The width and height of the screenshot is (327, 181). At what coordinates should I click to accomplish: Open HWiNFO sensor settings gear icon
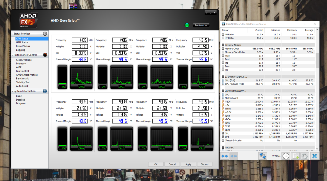pyautogui.click(x=305, y=156)
